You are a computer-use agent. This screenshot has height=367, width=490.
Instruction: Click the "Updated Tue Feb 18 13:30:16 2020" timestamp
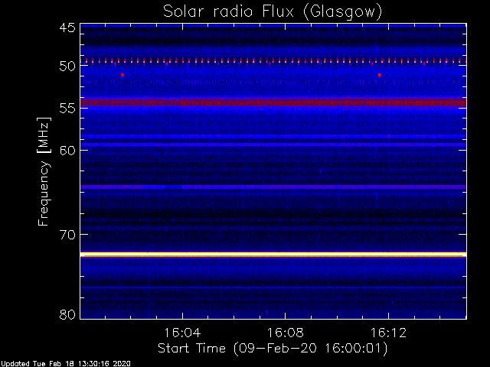click(x=65, y=364)
